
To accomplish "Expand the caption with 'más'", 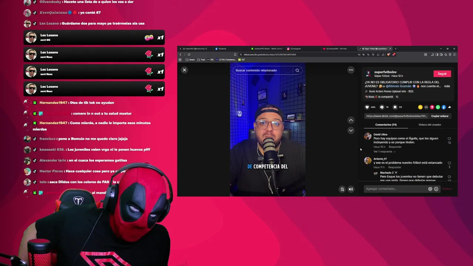I will click(447, 86).
